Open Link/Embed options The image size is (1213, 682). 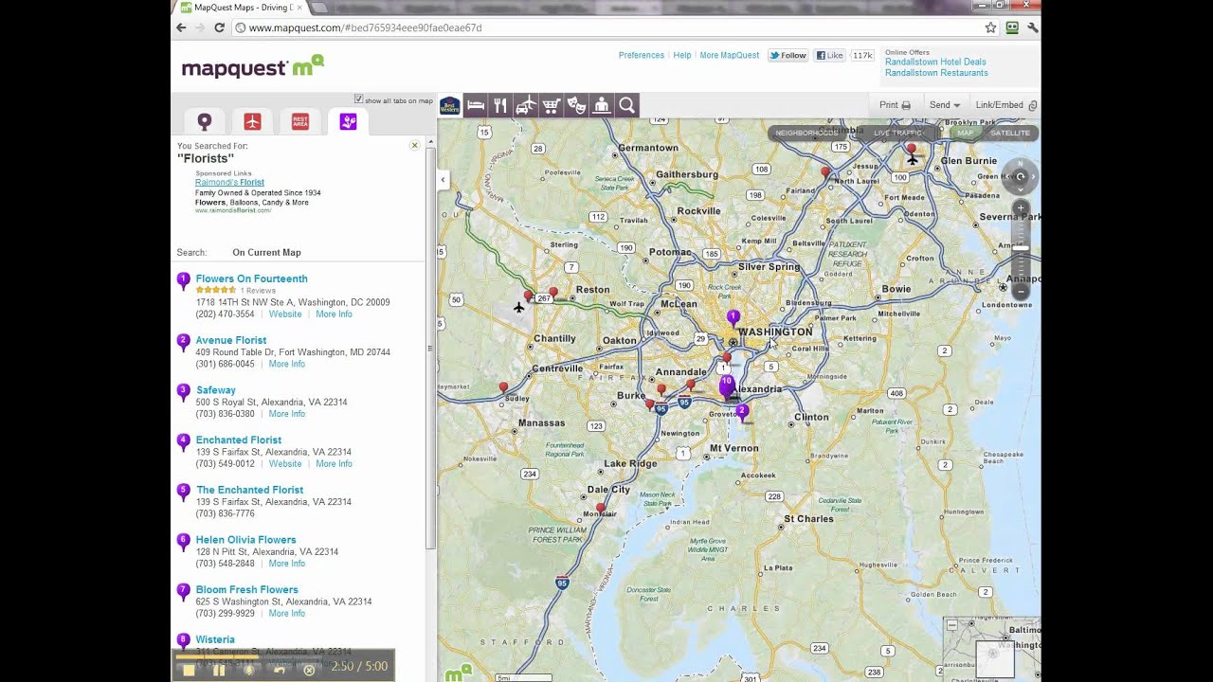point(1006,105)
